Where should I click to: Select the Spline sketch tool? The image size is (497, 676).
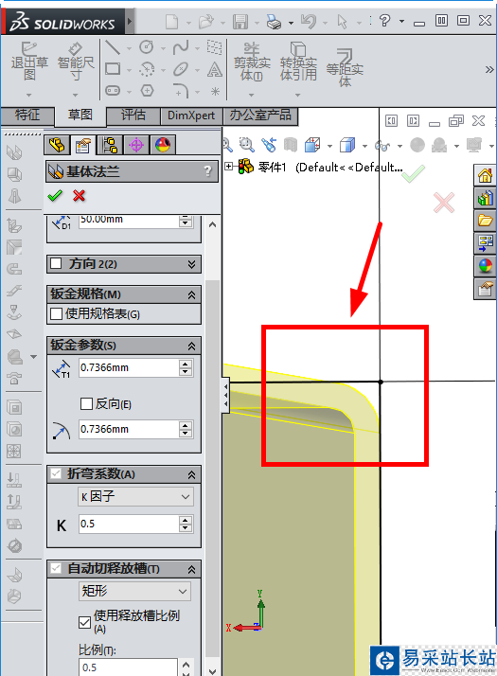click(x=181, y=47)
